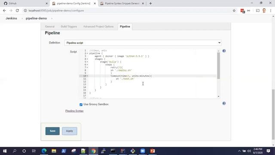Collapse code fold at line 6
The image size is (275, 155).
pyautogui.click(x=87, y=65)
